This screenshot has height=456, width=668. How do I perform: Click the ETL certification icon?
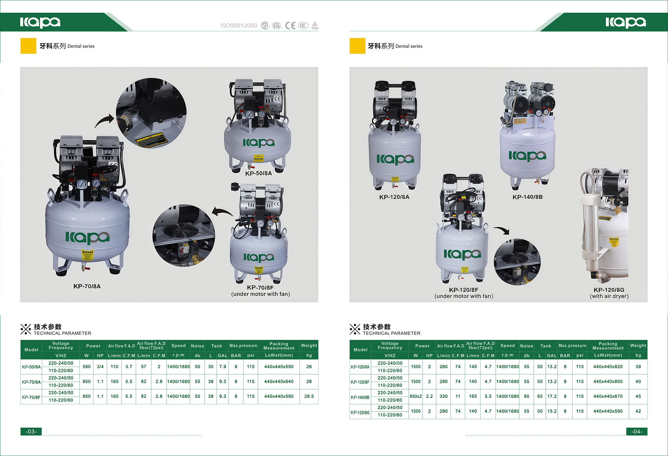coord(277,26)
